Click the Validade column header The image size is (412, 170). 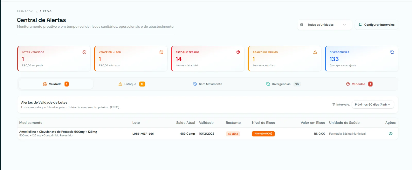tap(206, 123)
